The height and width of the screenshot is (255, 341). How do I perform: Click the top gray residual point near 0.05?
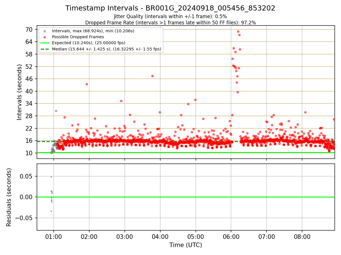point(51,177)
